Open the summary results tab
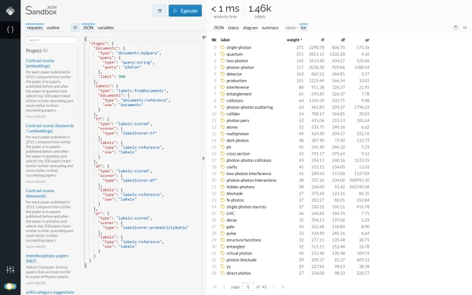The image size is (472, 295). click(x=270, y=28)
